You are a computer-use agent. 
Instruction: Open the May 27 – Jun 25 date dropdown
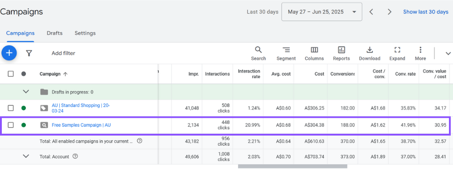tap(322, 12)
